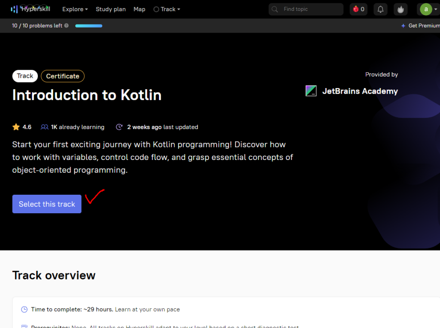Click the star rating icon
Viewport: 440px width, 328px height.
[x=16, y=127]
